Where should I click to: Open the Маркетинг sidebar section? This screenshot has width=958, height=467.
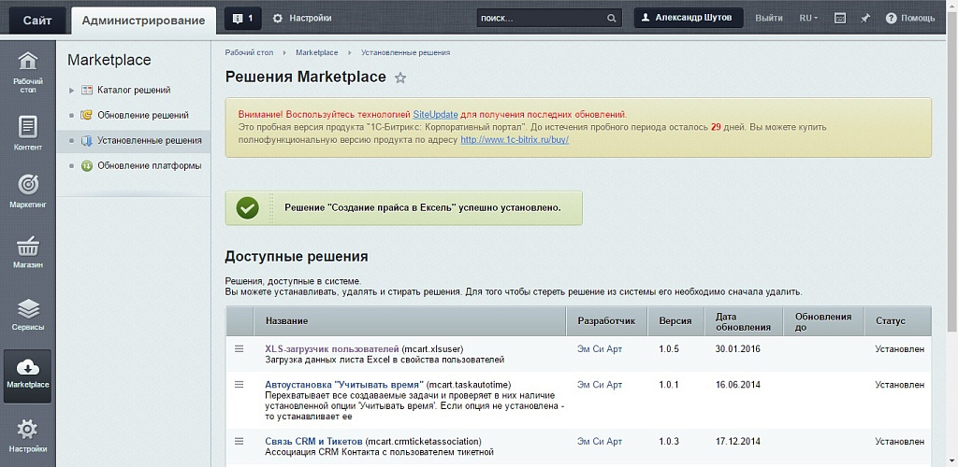point(28,191)
